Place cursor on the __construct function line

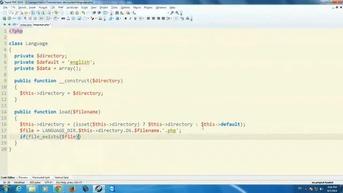point(69,81)
